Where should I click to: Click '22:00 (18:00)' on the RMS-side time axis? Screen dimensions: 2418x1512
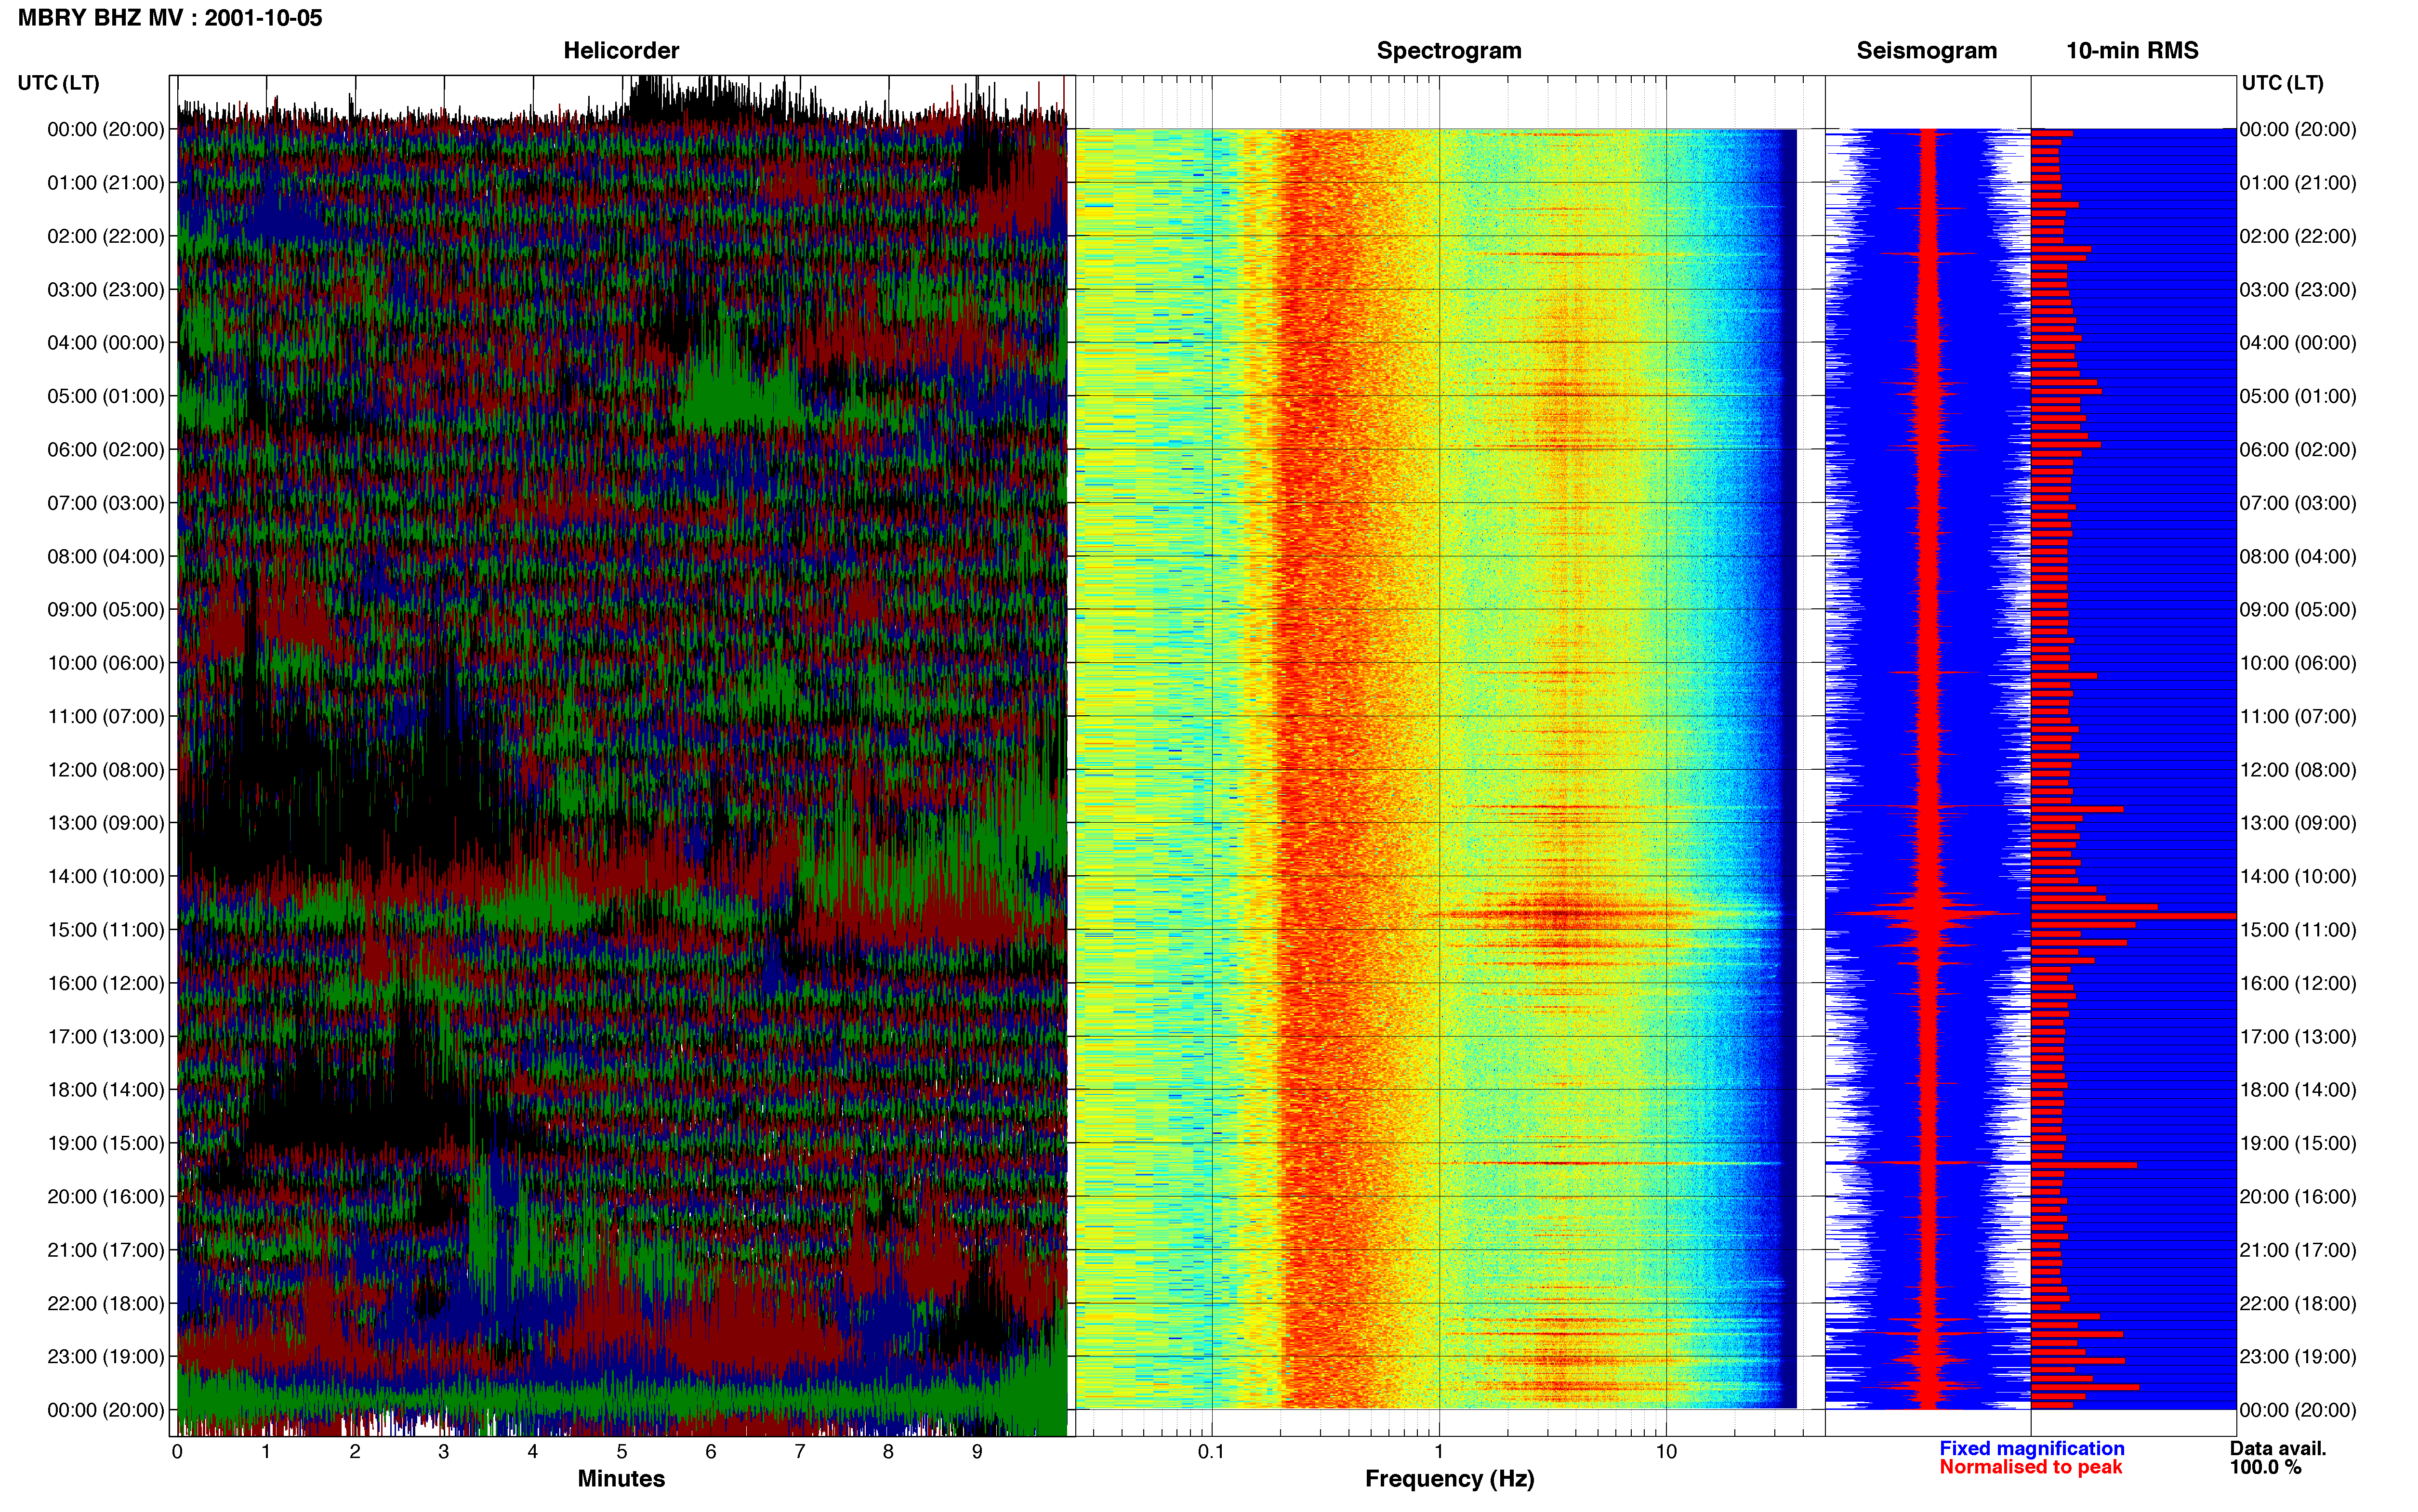[x=2298, y=1304]
